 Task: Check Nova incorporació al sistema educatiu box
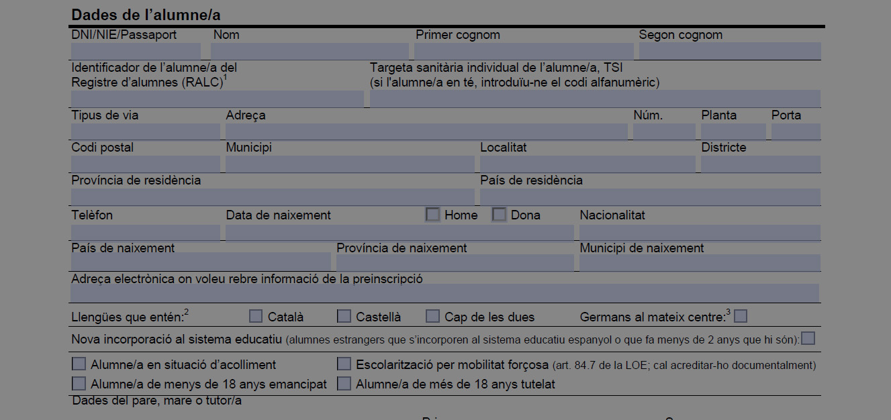tap(808, 339)
